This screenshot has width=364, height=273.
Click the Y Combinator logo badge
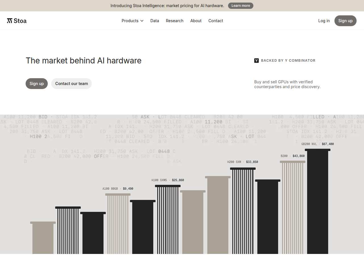257,61
